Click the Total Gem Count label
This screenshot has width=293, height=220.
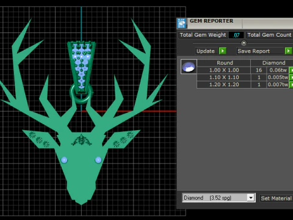click(269, 35)
